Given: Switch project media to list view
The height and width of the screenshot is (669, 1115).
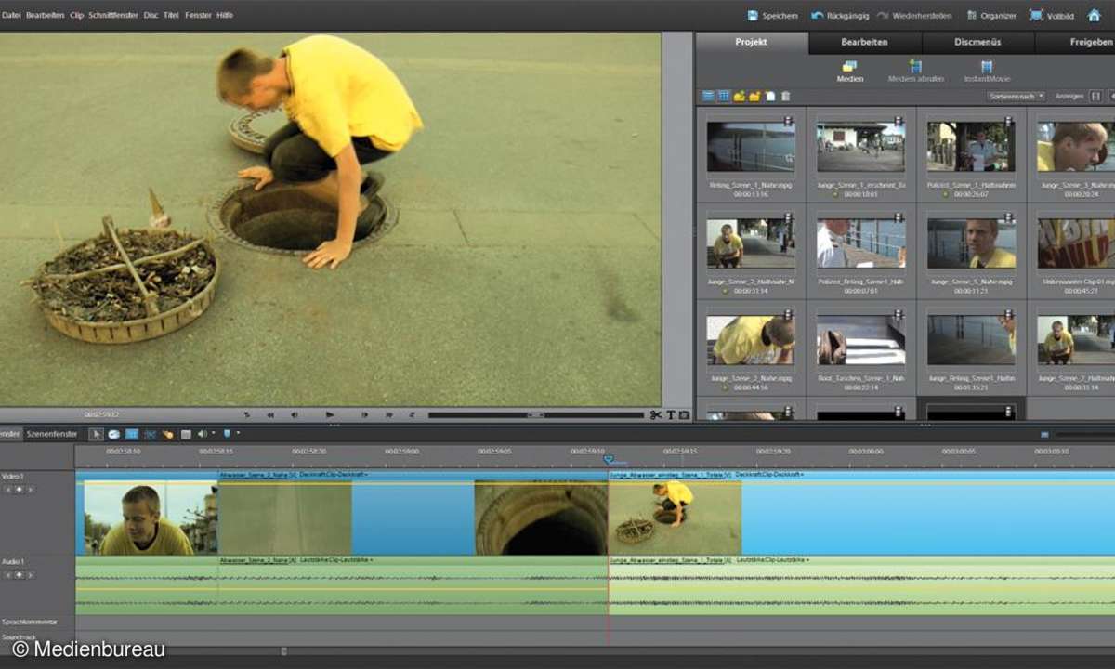Looking at the screenshot, I should click(709, 96).
